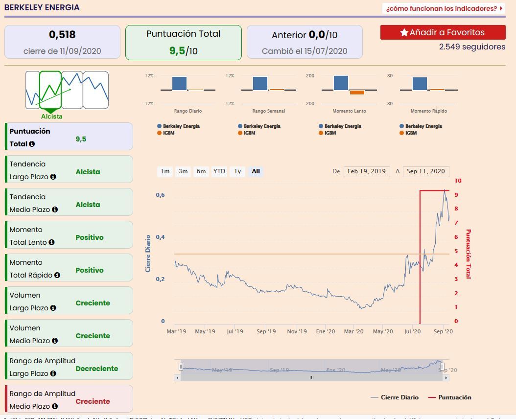Select the 6m time range
Viewport: 516px width, 419px height.
pos(201,171)
